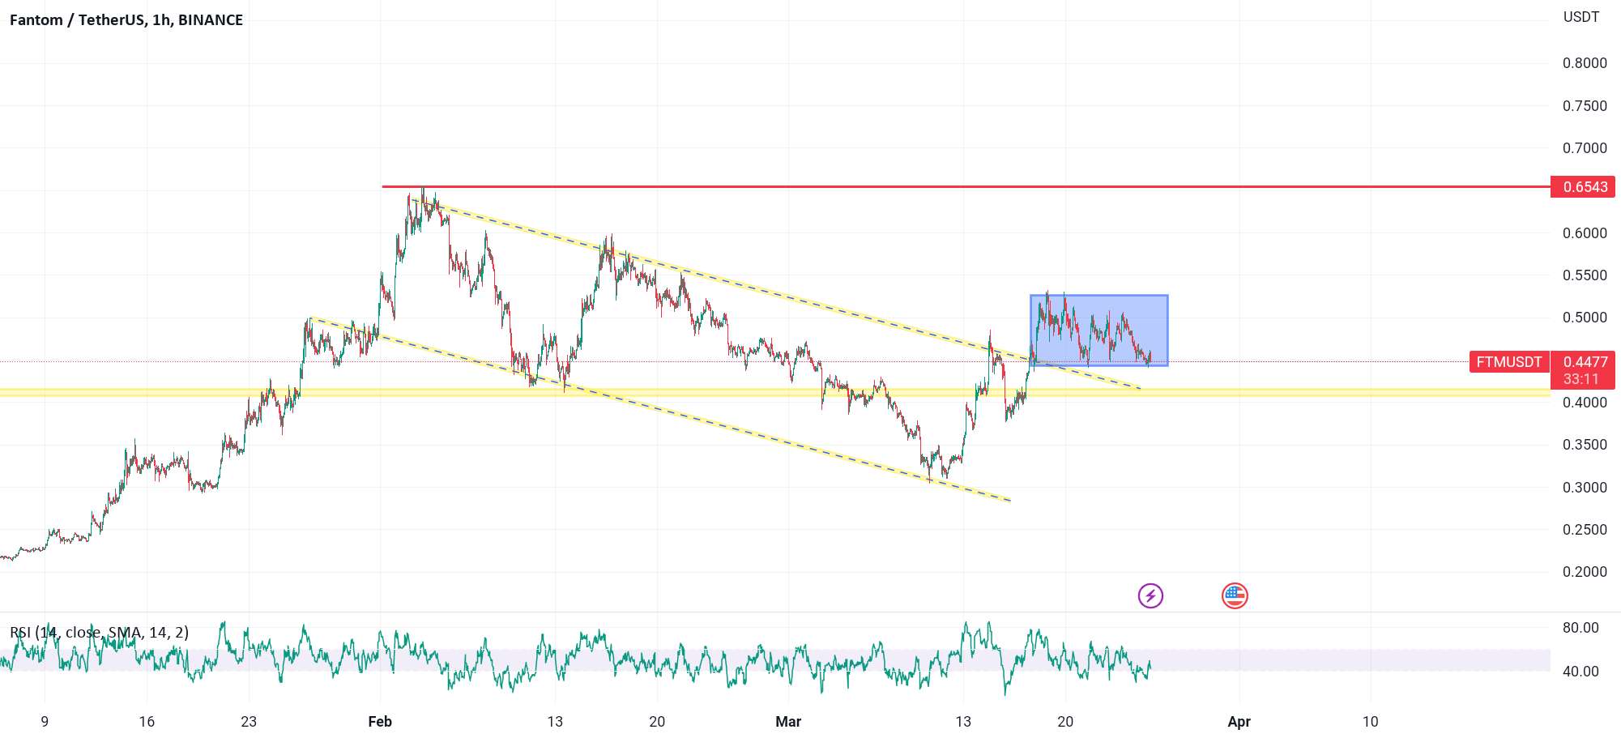Click the USDT currency label
Image resolution: width=1621 pixels, height=738 pixels.
pyautogui.click(x=1580, y=17)
